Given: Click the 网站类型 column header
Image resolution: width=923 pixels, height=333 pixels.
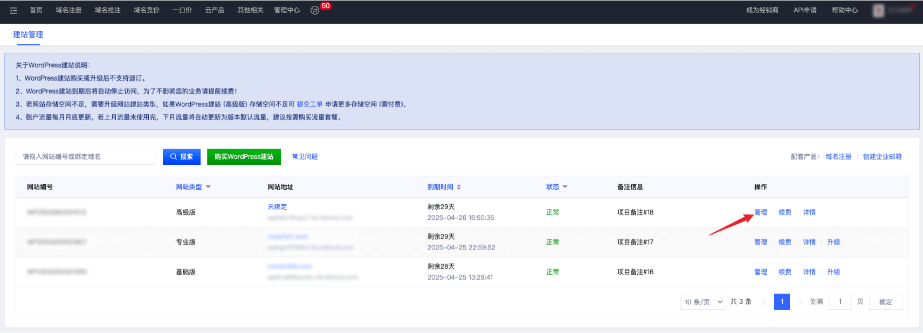Looking at the screenshot, I should [x=189, y=187].
